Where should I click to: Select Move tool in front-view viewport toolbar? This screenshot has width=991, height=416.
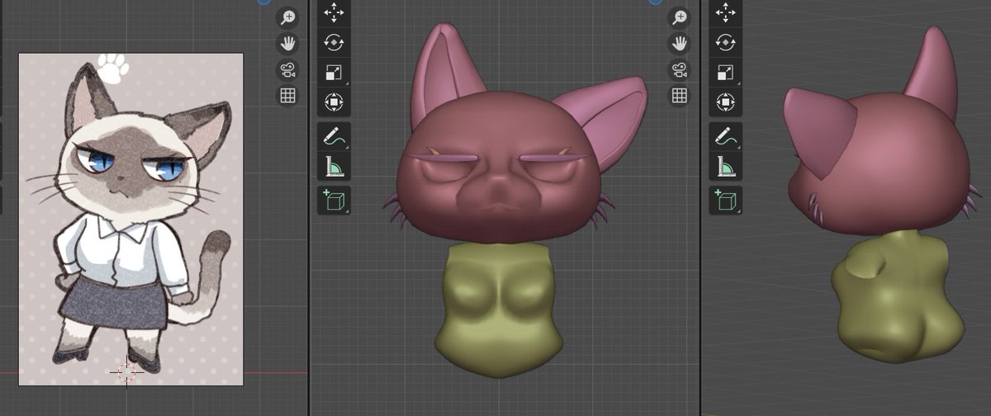(334, 12)
